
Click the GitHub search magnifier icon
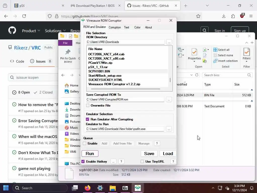[204, 30]
